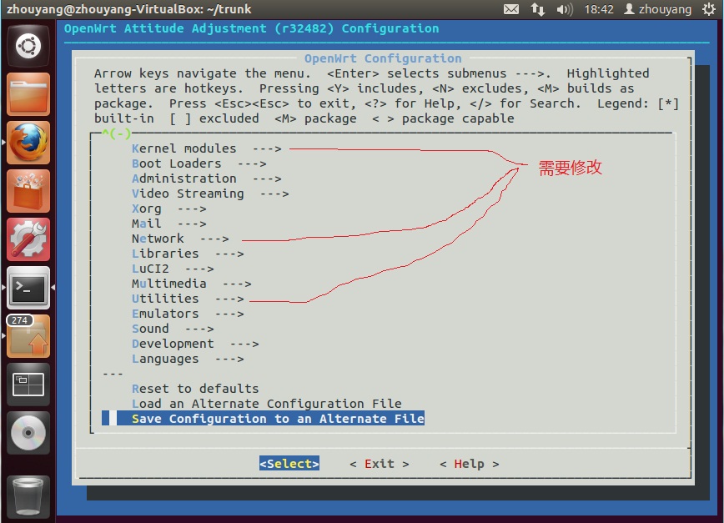The width and height of the screenshot is (724, 523).
Task: Expand the arrow next to Multimedia
Action: tap(237, 284)
